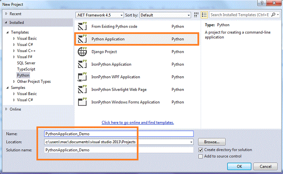Click the From Existing Python code template icon

(82, 27)
